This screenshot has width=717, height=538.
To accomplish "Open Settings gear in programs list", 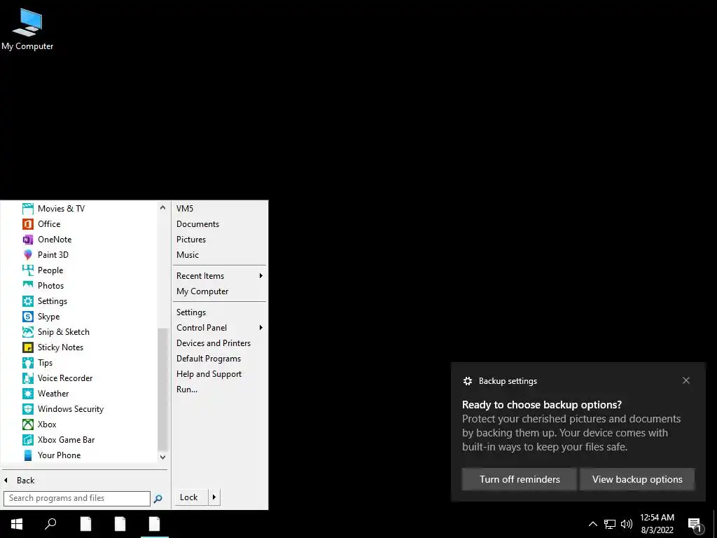I will [28, 301].
